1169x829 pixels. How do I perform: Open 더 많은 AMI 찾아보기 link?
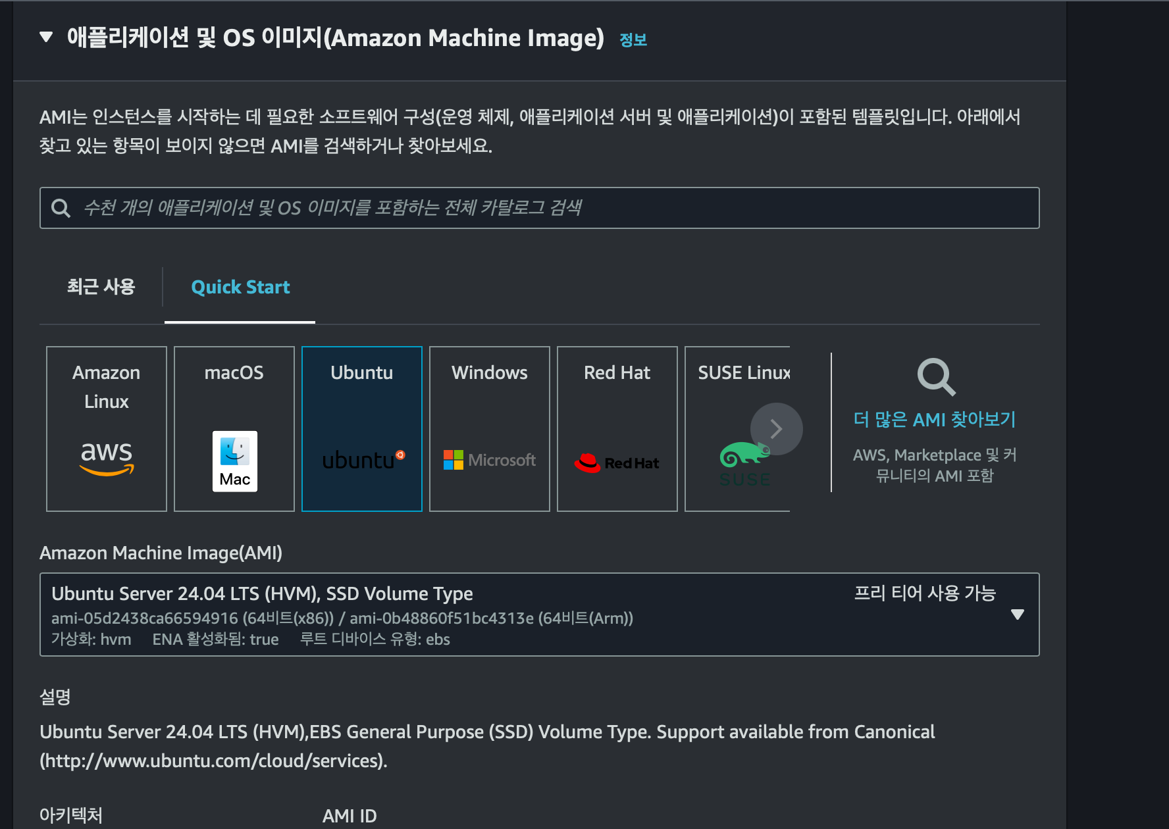pyautogui.click(x=935, y=419)
